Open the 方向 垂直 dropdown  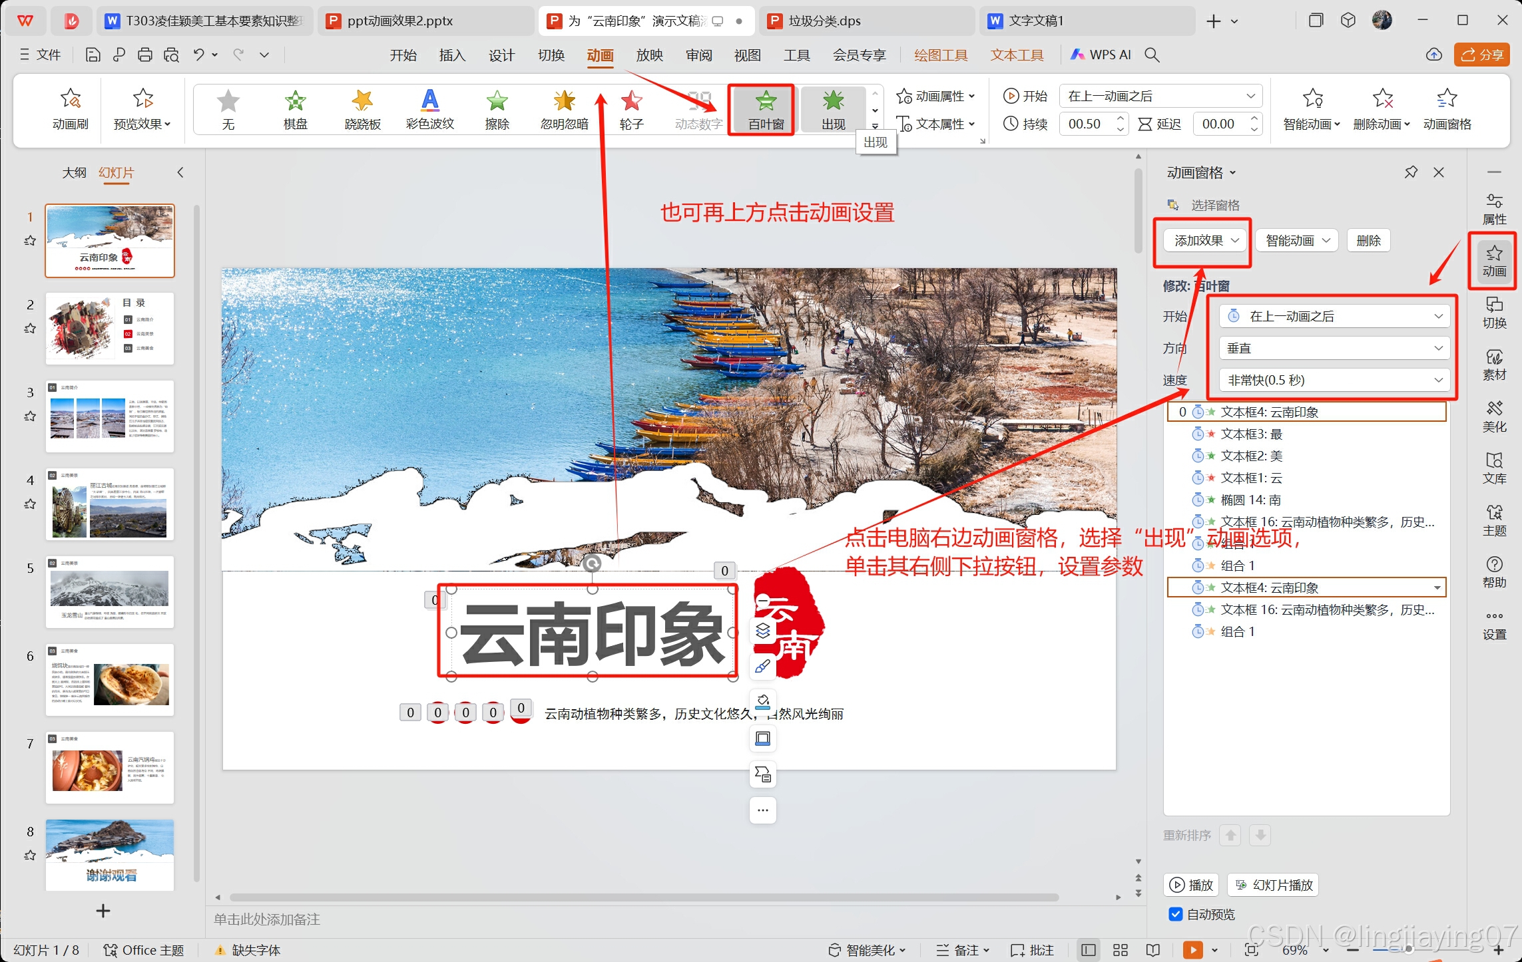[1334, 348]
